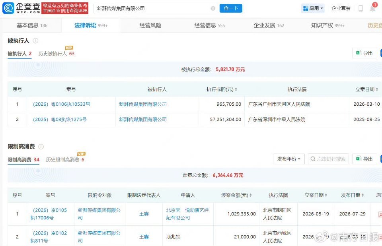This screenshot has width=382, height=246.
Task: Select the 被执行人 2 sub-tab
Action: click(x=19, y=54)
